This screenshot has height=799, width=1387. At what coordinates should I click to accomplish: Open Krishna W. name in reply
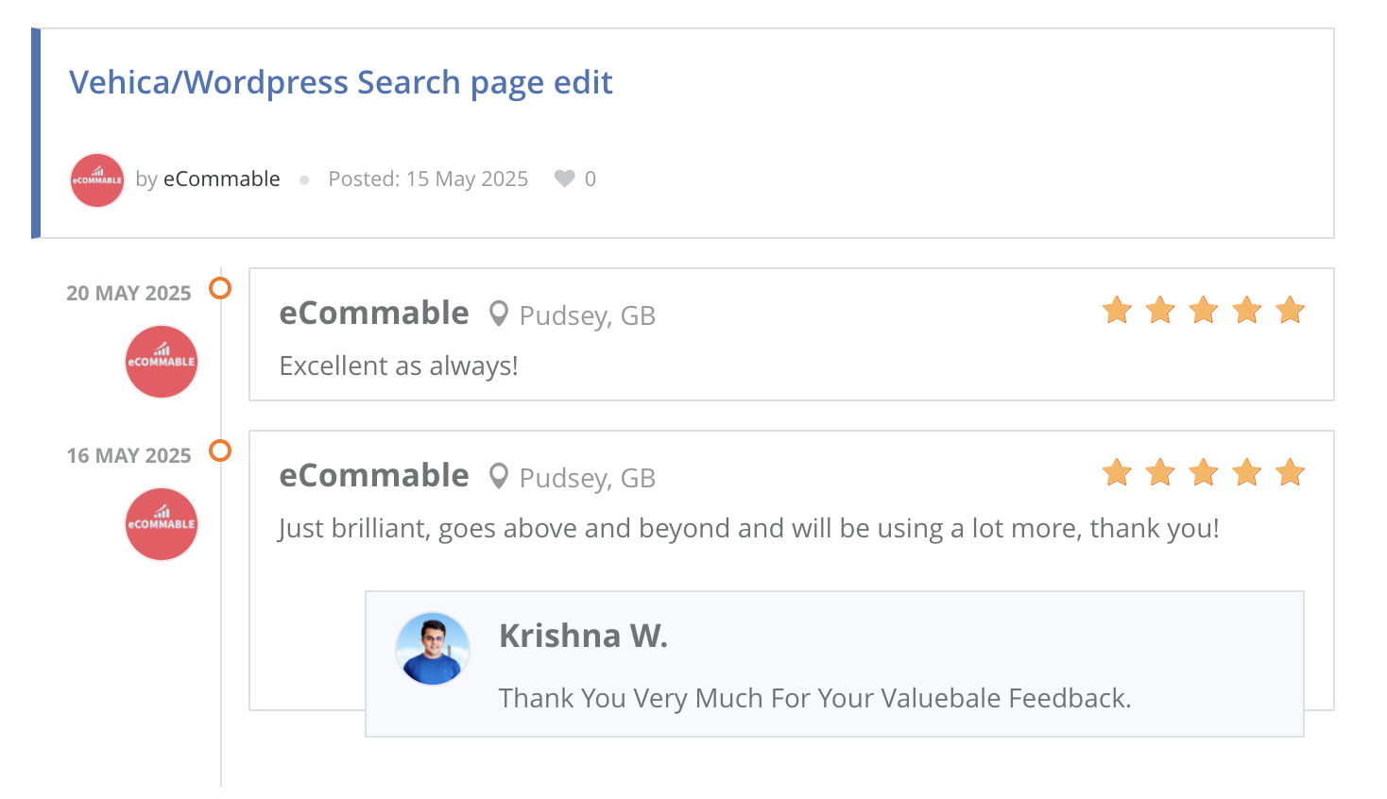click(583, 637)
